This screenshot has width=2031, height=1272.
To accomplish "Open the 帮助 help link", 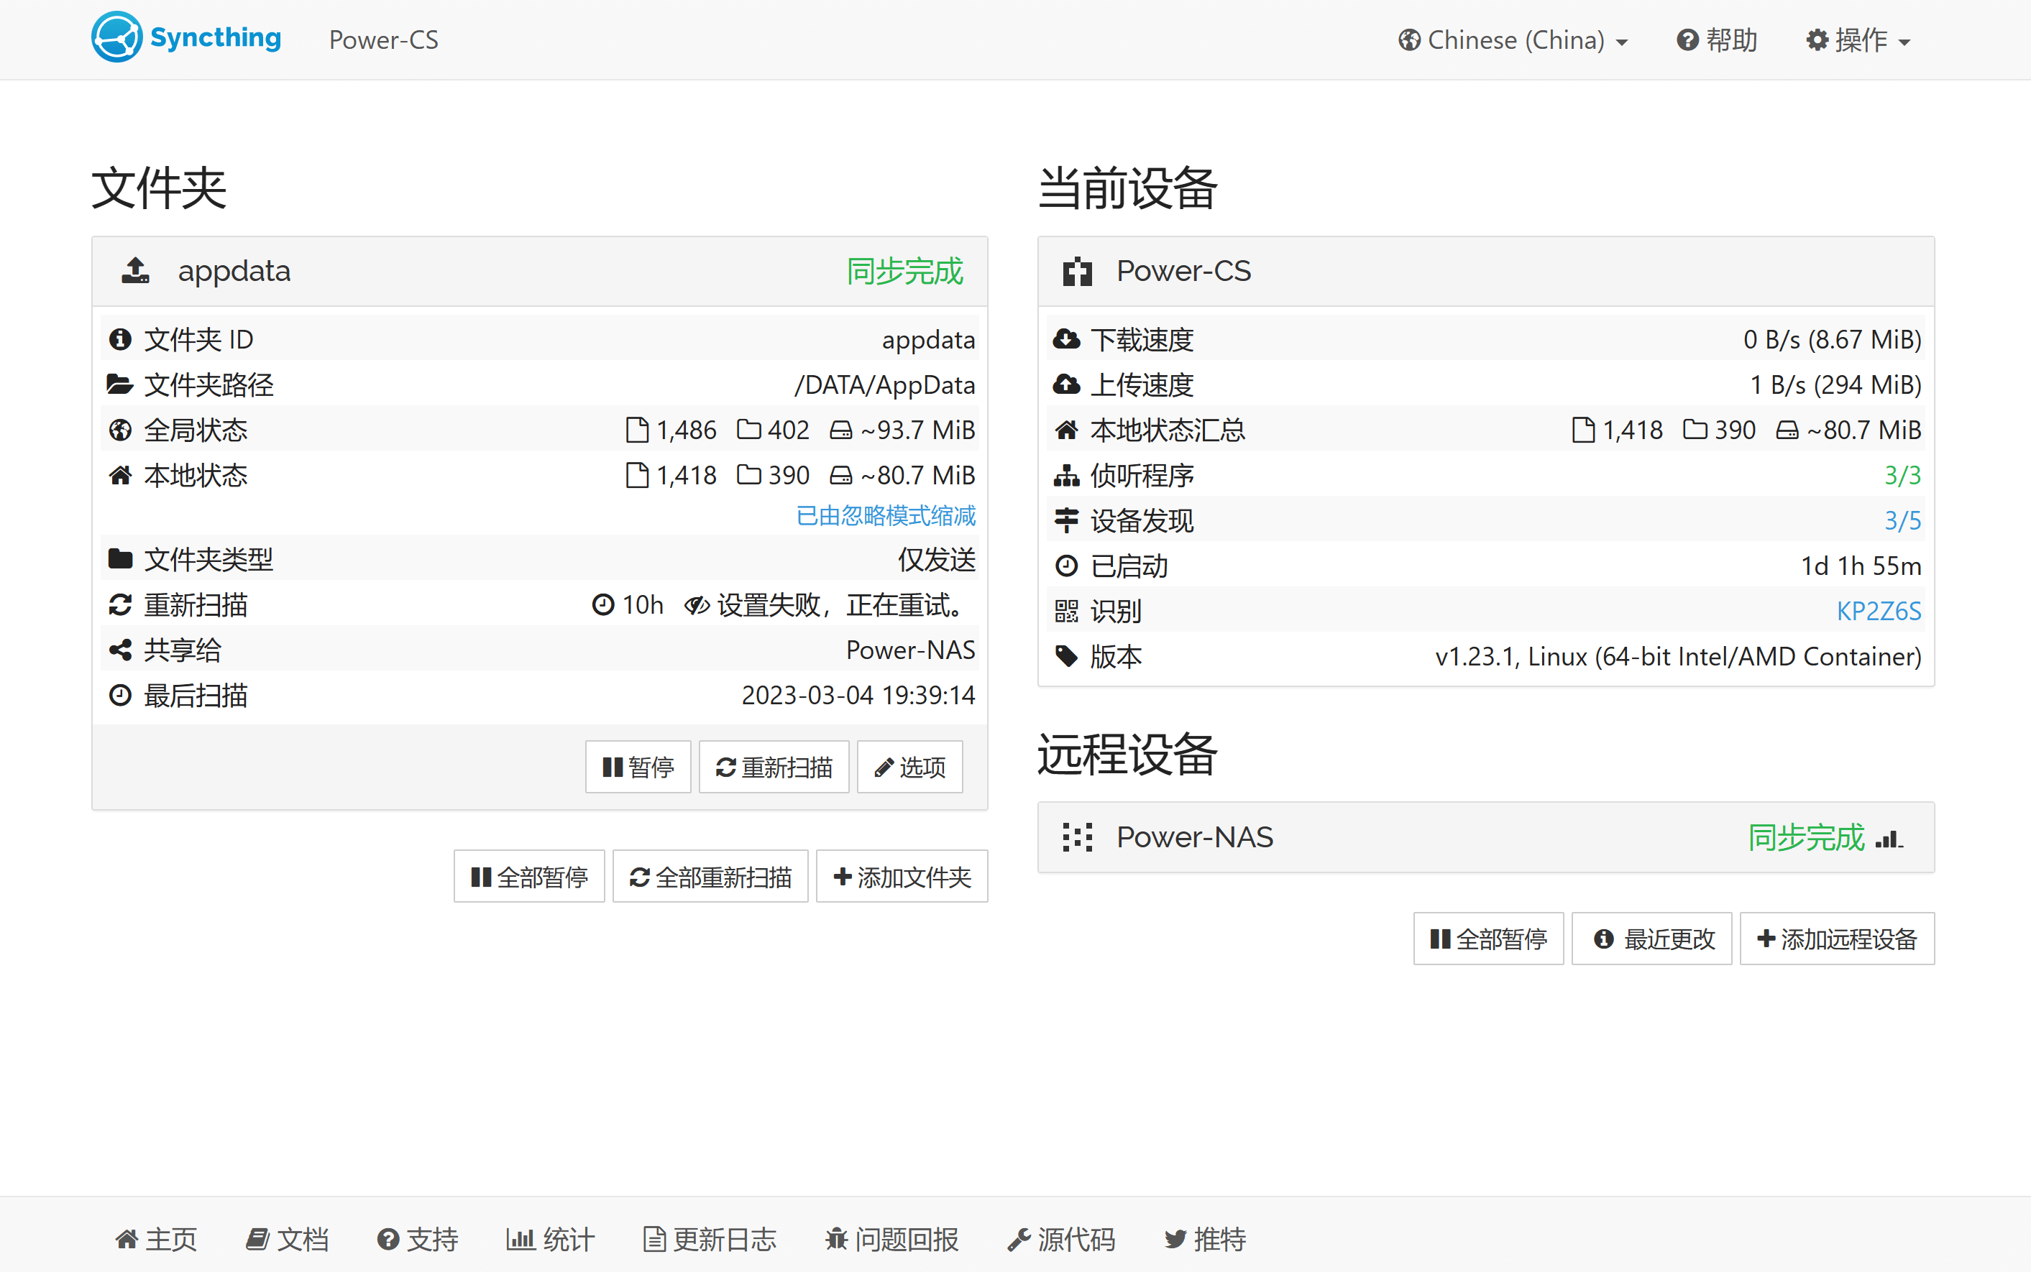I will [1717, 40].
